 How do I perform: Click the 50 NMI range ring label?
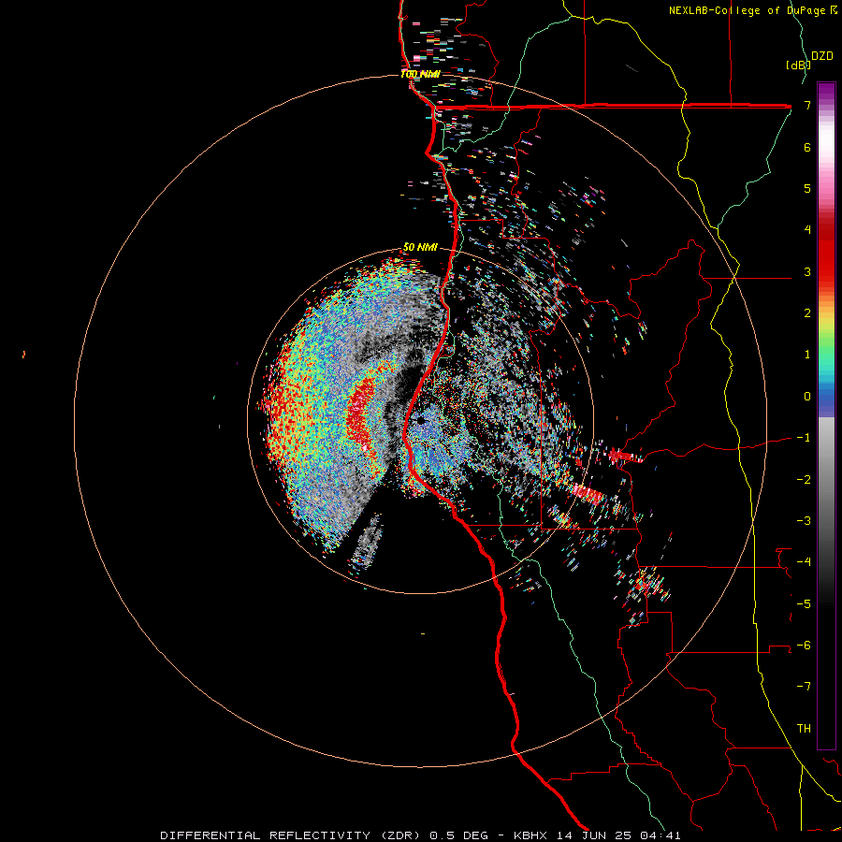[420, 247]
